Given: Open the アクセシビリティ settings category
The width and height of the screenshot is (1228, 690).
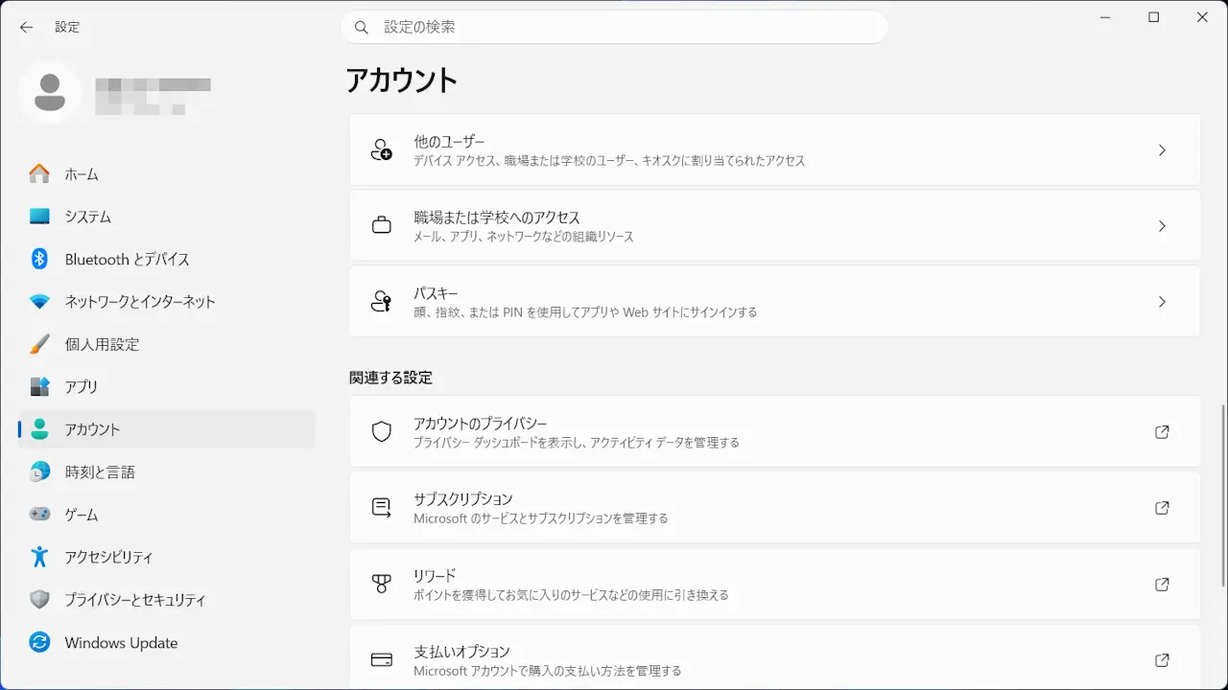Looking at the screenshot, I should pos(108,557).
